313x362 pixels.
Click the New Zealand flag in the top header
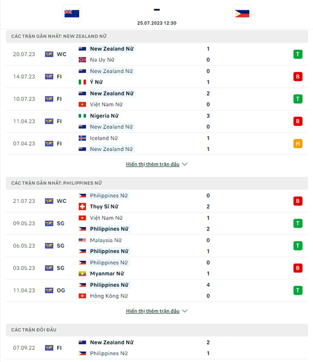[71, 13]
